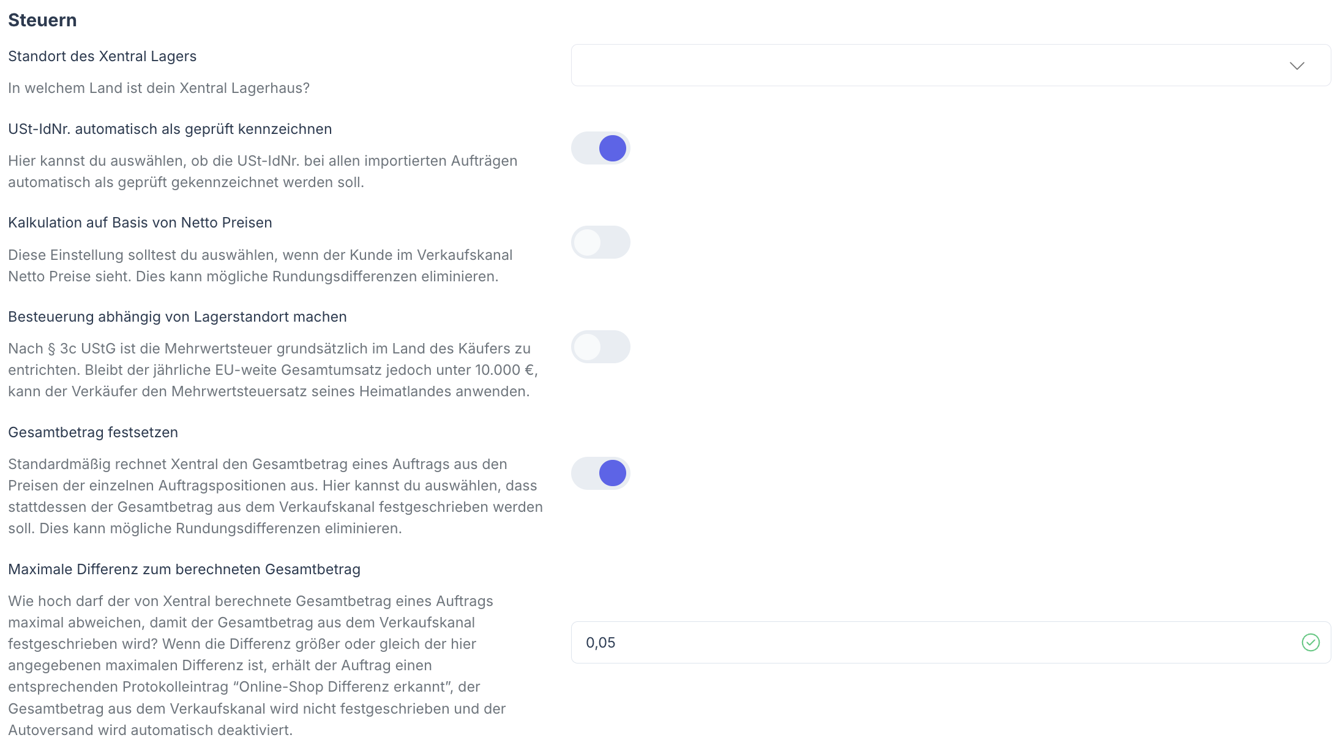Click the 'USt-IdNr.' setting title
This screenshot has width=1343, height=754.
click(x=170, y=129)
